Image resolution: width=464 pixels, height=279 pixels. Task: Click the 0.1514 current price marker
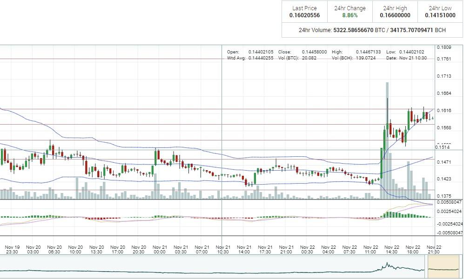click(442, 147)
